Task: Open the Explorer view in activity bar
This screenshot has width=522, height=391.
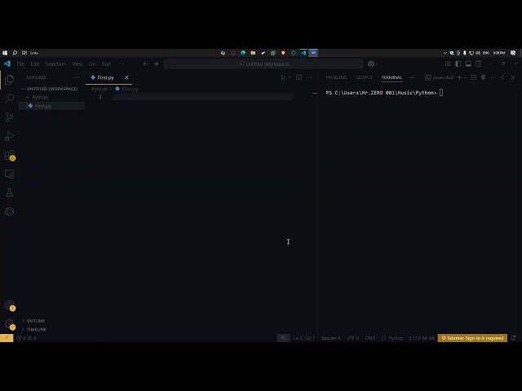Action: [9, 80]
